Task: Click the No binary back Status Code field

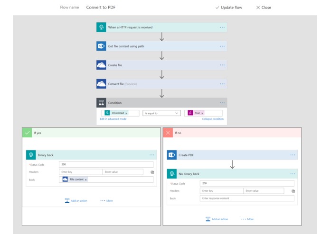Action: [247, 183]
